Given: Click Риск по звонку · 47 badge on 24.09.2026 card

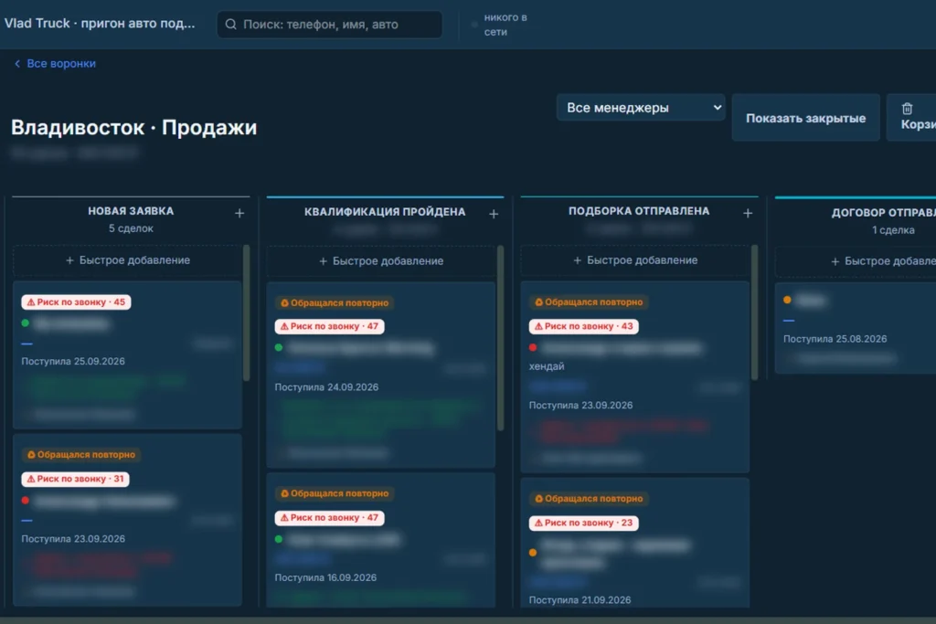Looking at the screenshot, I should pos(329,326).
